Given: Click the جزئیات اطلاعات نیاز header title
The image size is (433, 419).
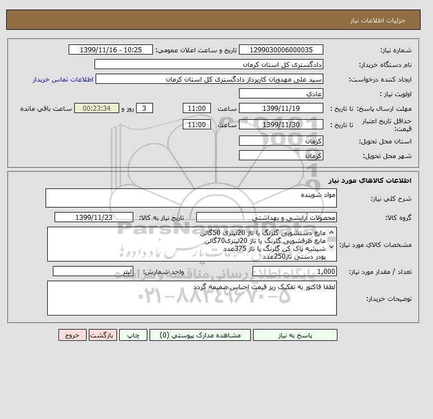Looking at the screenshot, I should point(377,20).
